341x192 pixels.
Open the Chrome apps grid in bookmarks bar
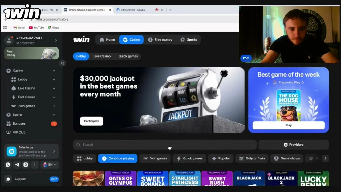(5, 27)
